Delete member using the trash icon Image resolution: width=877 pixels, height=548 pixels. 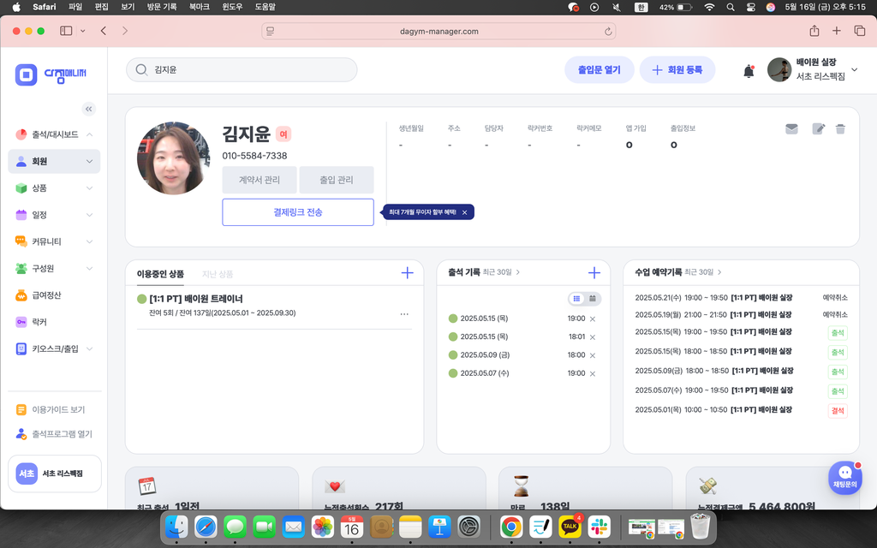coord(840,129)
